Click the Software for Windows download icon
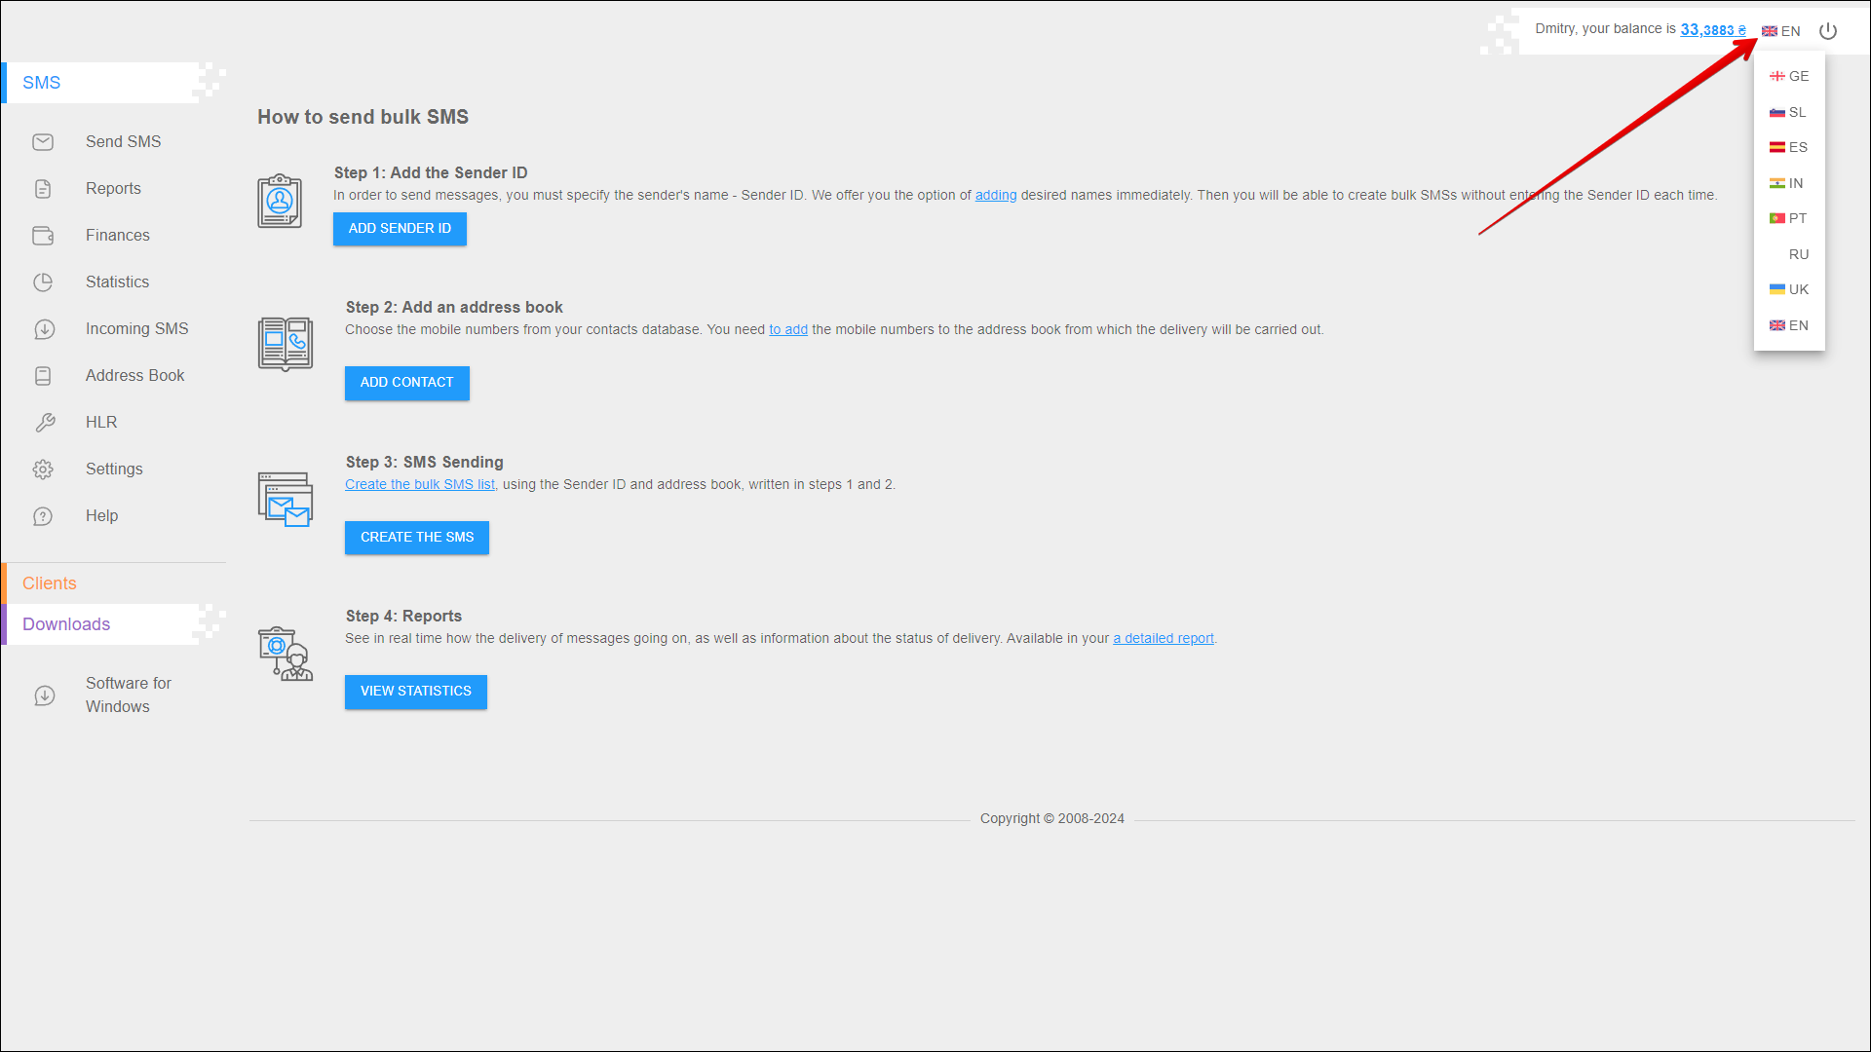 click(44, 695)
